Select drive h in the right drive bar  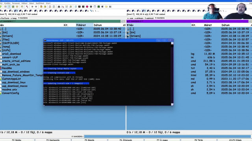pos(154,11)
